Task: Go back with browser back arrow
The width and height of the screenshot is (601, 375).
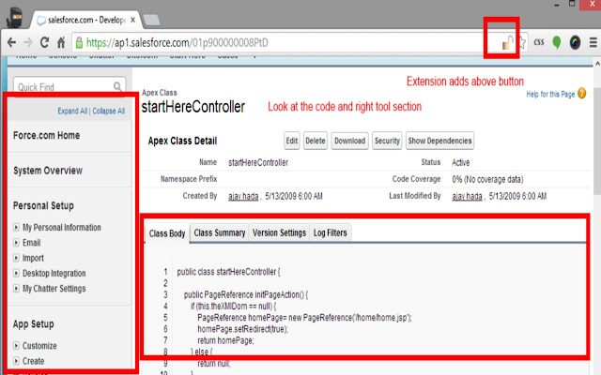Action: pos(11,42)
